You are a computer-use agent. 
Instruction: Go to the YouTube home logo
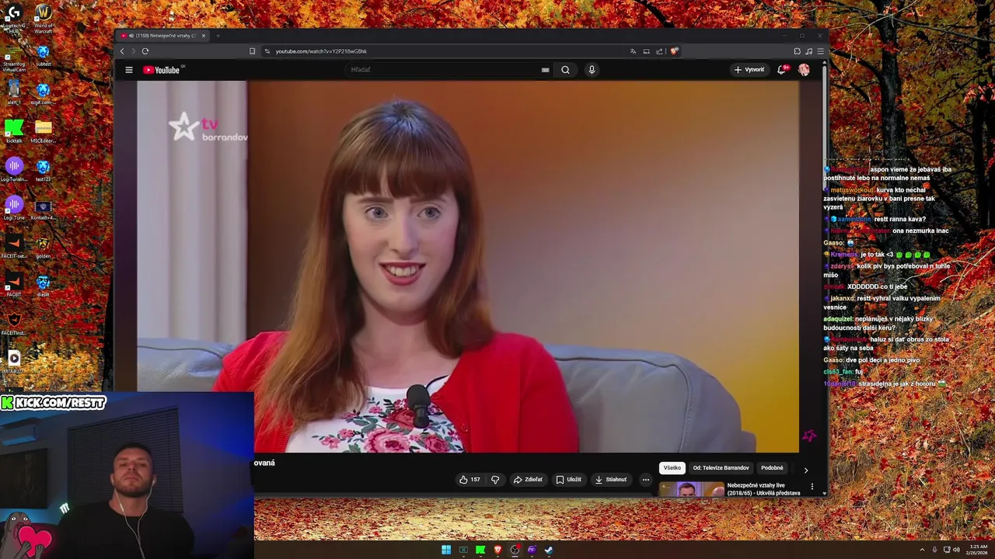tap(161, 70)
